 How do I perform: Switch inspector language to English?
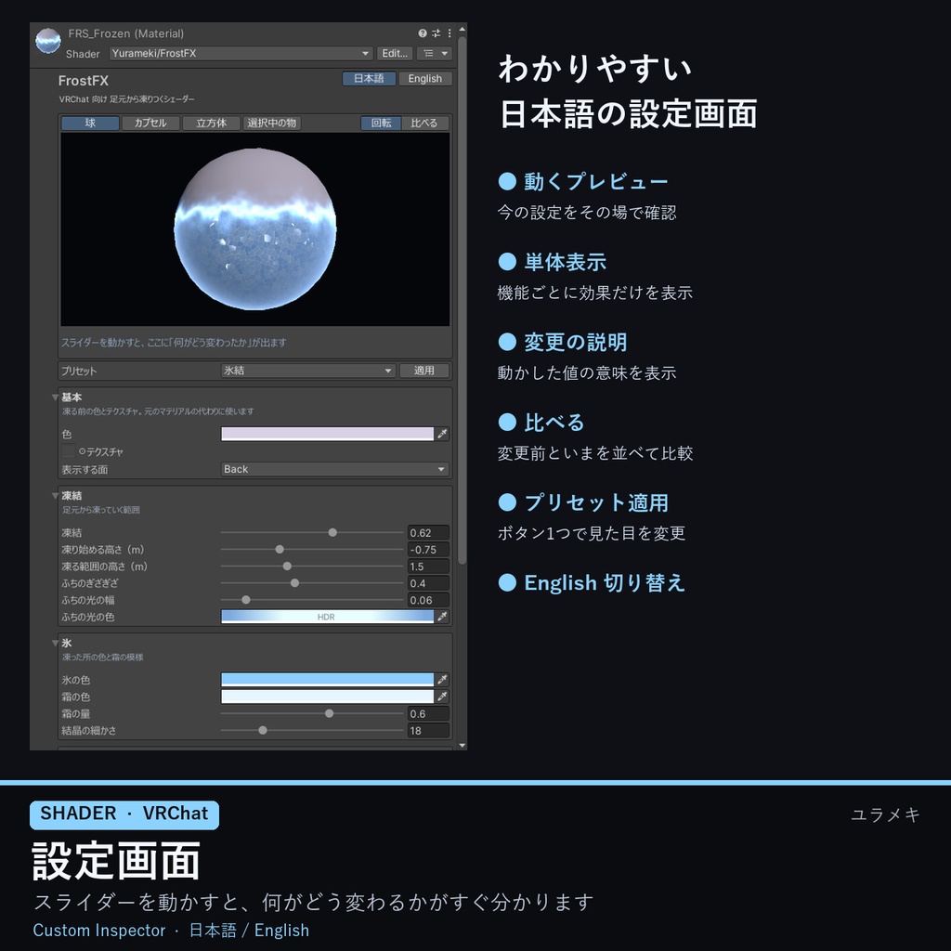click(x=424, y=79)
